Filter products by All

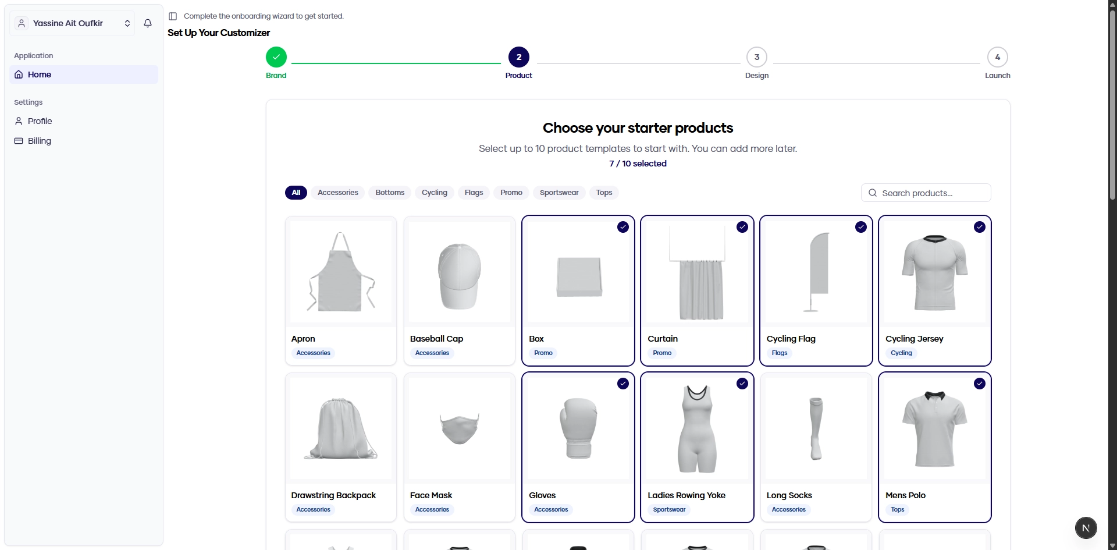[296, 193]
